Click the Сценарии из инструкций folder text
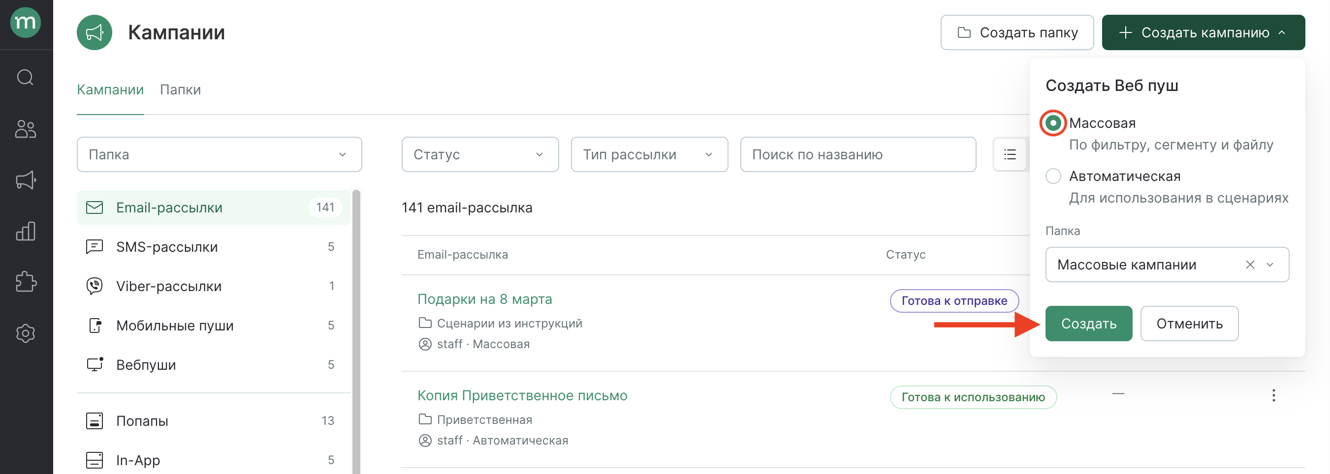Screen dimensions: 1330x474 coord(509,323)
